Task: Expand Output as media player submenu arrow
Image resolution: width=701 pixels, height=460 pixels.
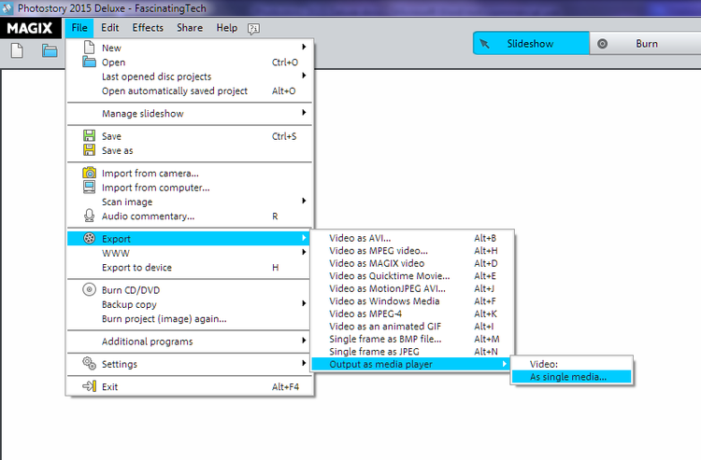Action: (x=505, y=364)
